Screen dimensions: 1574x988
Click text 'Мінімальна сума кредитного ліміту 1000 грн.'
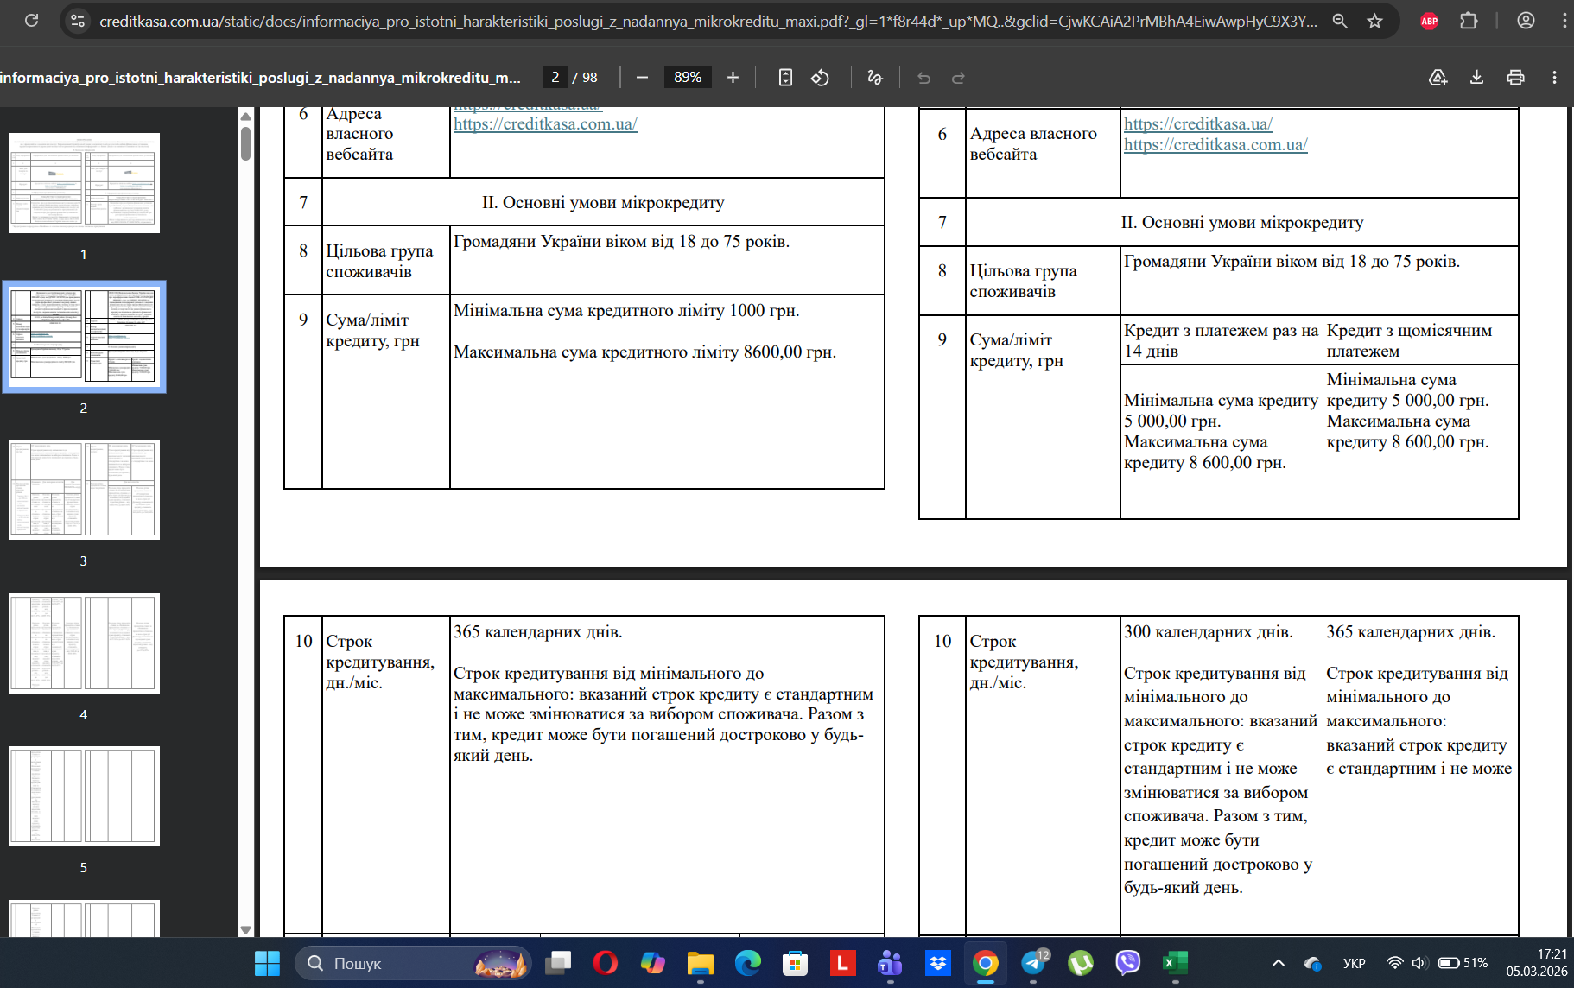[x=626, y=310]
